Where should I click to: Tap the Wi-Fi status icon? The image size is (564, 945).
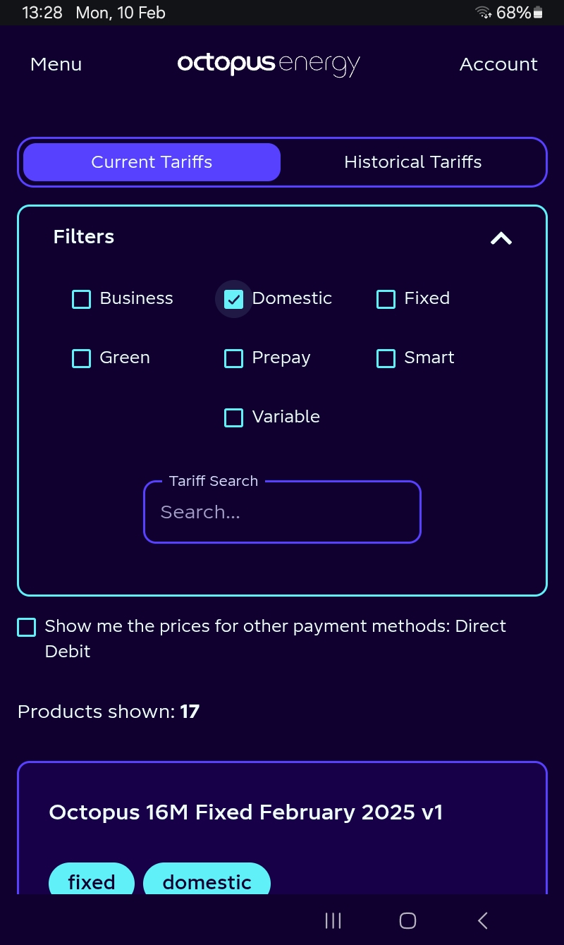pyautogui.click(x=484, y=13)
